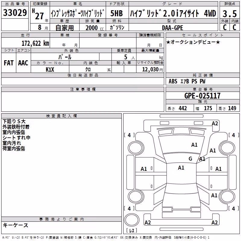241x241 pixels.
Task: Select header 評価点
Action: click(230, 4)
